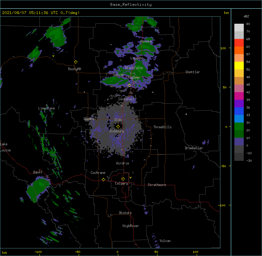Click the 45 value on dBZ legend

coord(248,85)
